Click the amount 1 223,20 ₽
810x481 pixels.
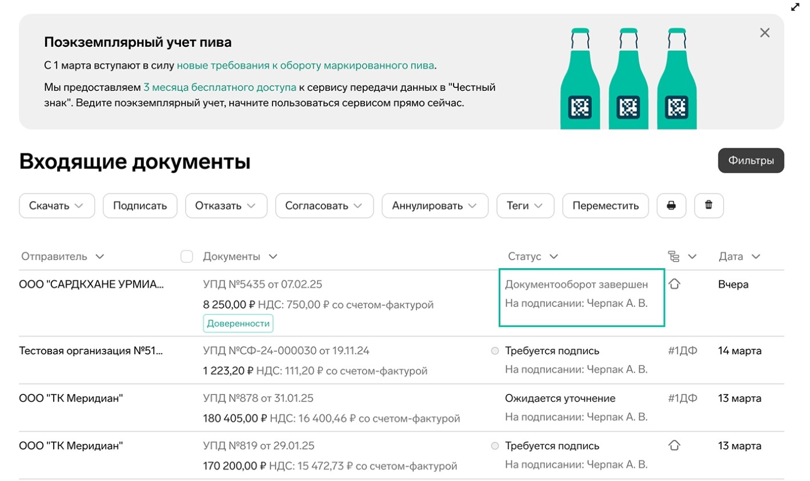[x=228, y=371]
